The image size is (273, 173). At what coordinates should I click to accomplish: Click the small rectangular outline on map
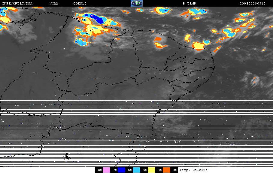[36, 135]
